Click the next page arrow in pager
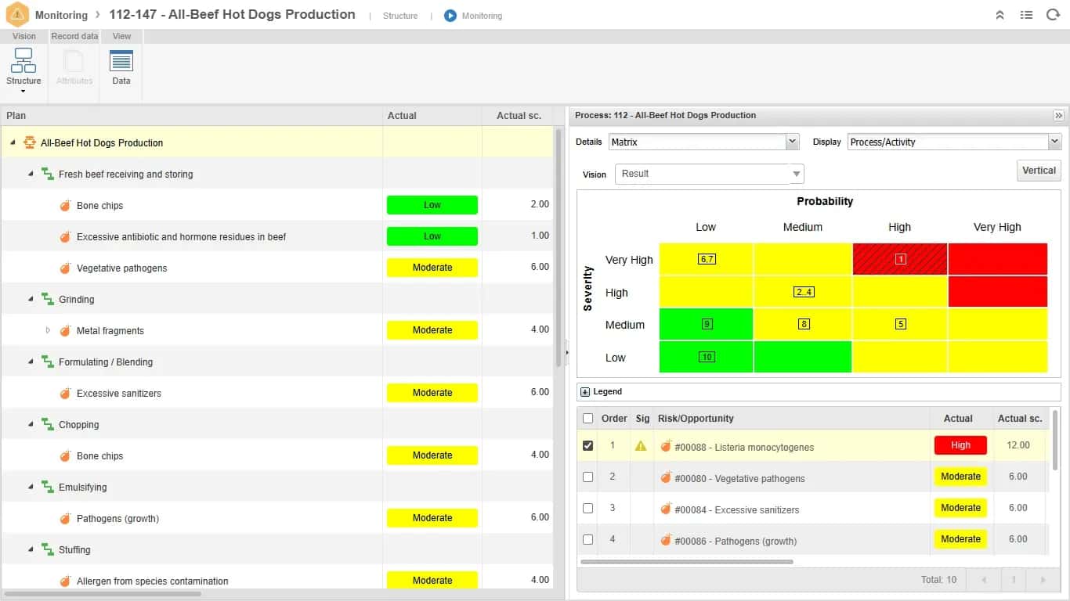This screenshot has width=1070, height=601. point(1043,580)
